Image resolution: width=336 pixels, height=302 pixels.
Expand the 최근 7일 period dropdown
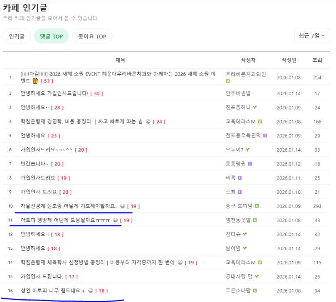[x=312, y=36]
